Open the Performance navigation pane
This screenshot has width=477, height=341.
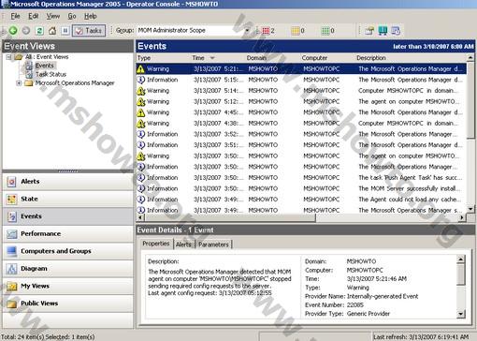click(67, 233)
